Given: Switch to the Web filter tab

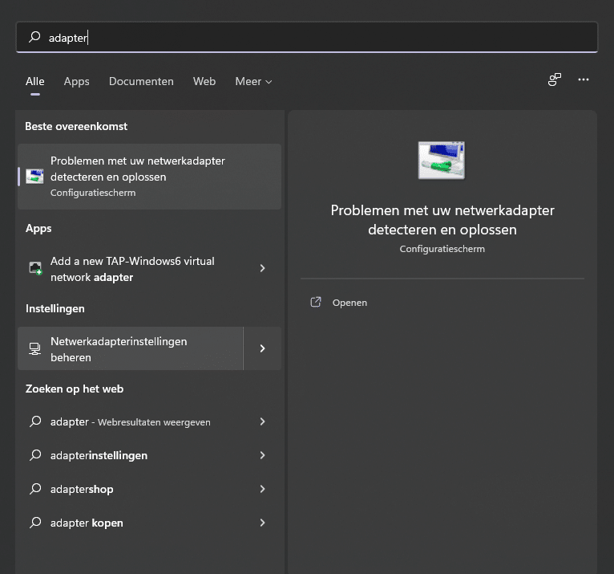Looking at the screenshot, I should (x=204, y=81).
